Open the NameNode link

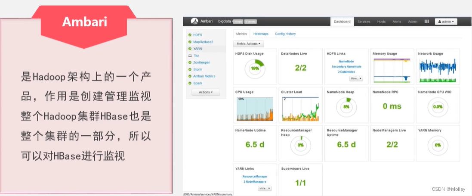click(346, 61)
